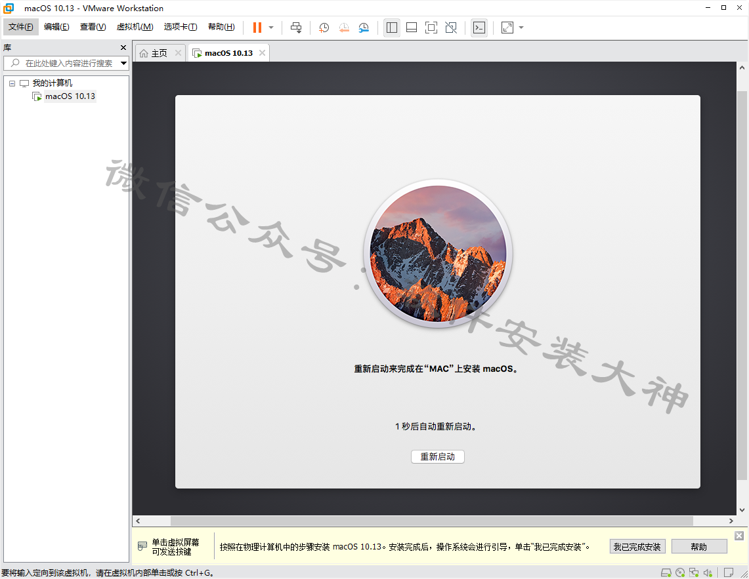Open the 帮助(H) menu
This screenshot has height=579, width=749.
point(221,27)
